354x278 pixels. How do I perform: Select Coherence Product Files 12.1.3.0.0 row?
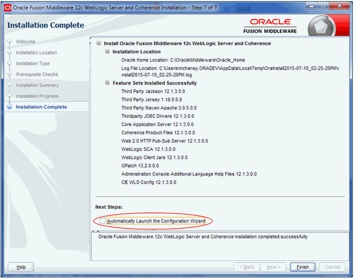158,133
